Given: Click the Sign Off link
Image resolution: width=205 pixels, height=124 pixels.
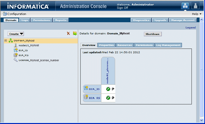Looking at the screenshot, I should coord(122,8).
